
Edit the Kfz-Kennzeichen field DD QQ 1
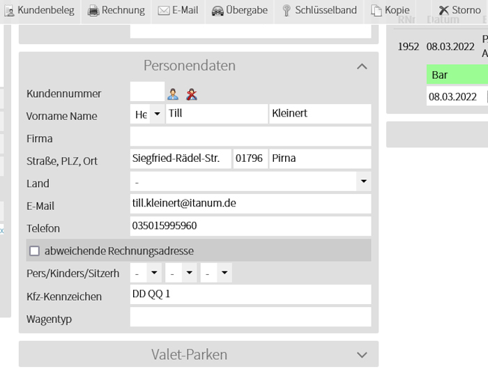[250, 294]
